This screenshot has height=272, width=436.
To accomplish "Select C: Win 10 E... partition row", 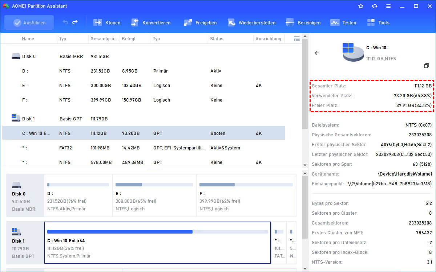I will [x=144, y=133].
